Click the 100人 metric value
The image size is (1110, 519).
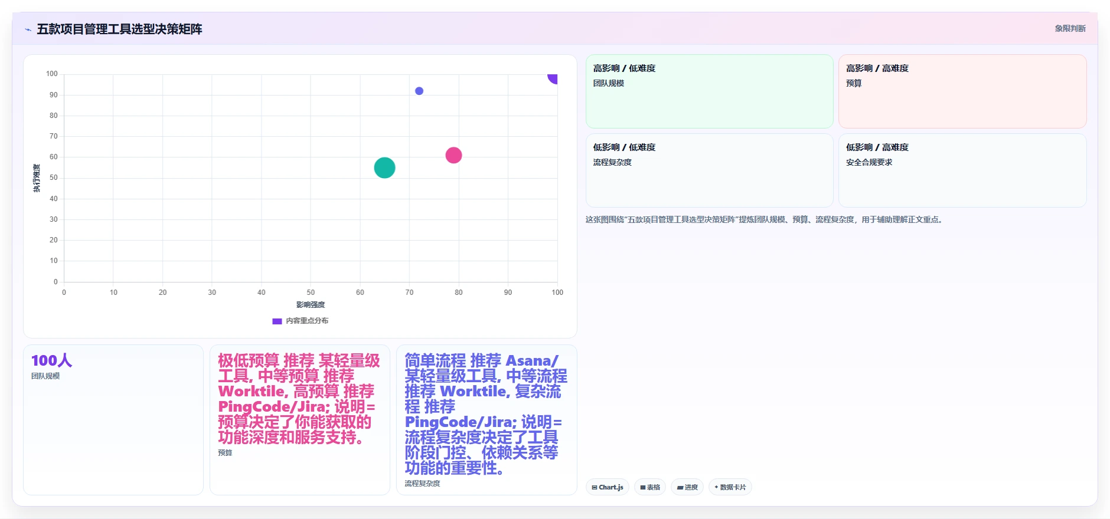pyautogui.click(x=51, y=360)
